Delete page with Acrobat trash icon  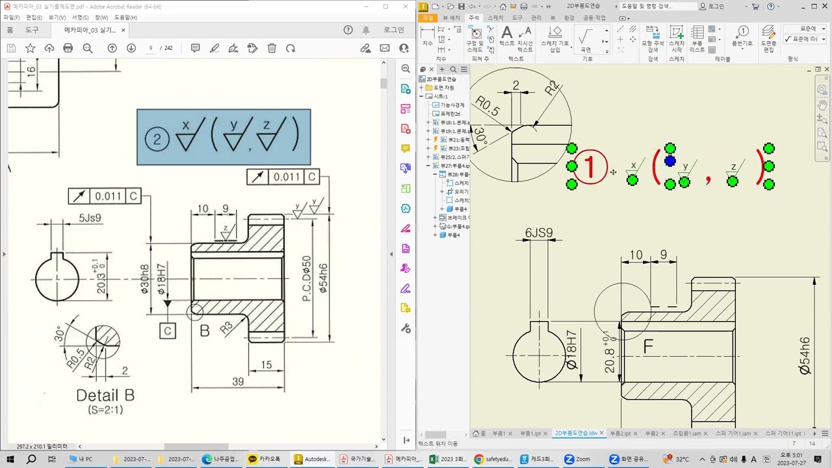272,48
